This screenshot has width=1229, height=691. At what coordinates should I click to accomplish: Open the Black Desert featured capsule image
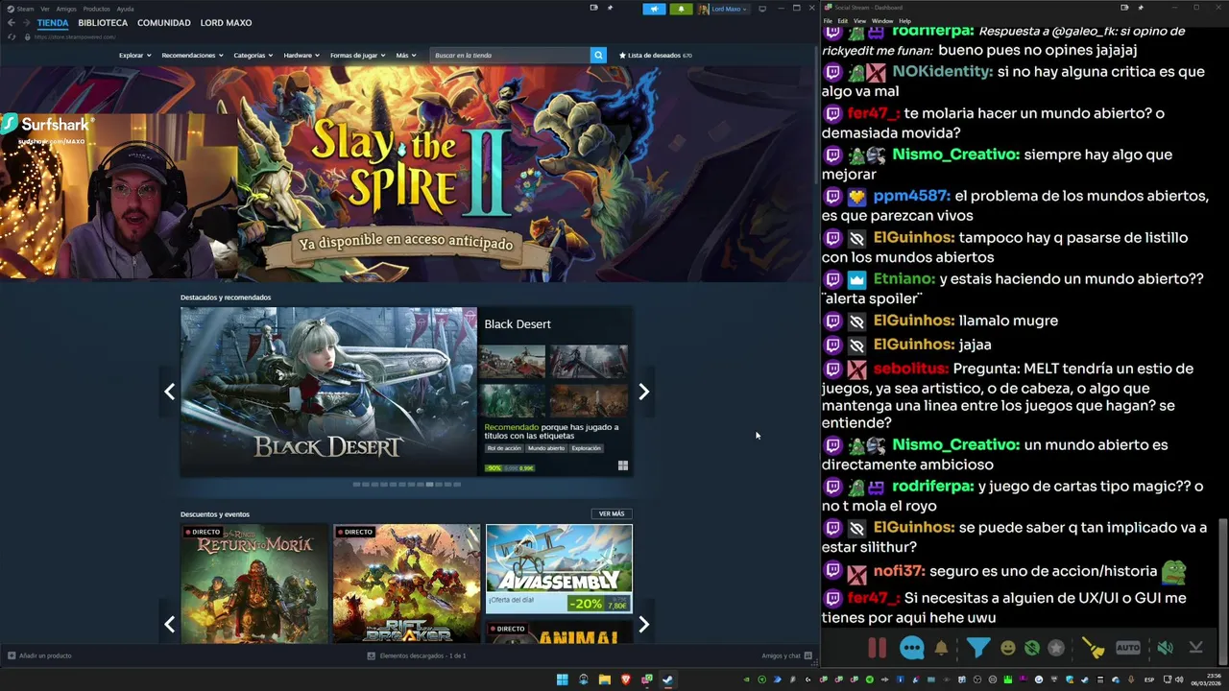[x=328, y=392]
